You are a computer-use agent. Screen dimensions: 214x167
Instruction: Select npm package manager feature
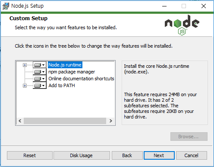(x=72, y=72)
